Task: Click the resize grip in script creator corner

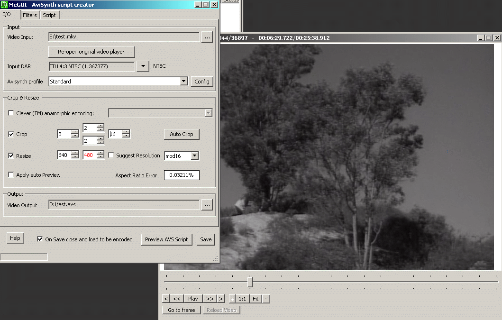Action: [x=216, y=258]
